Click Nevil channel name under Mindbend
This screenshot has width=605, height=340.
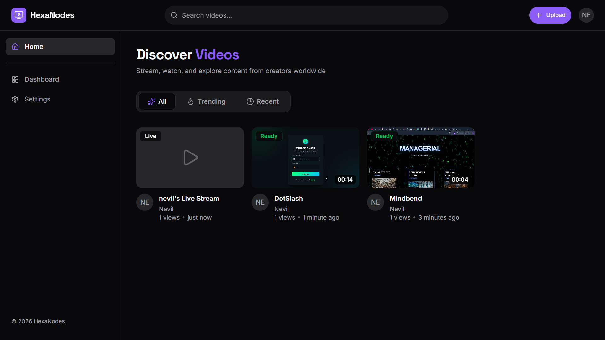point(397,209)
